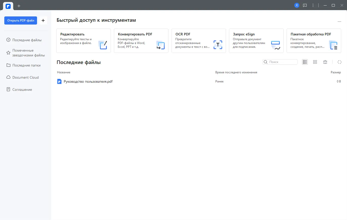This screenshot has height=220, width=347.
Task: Open the user account icon in titlebar
Action: pyautogui.click(x=297, y=5)
